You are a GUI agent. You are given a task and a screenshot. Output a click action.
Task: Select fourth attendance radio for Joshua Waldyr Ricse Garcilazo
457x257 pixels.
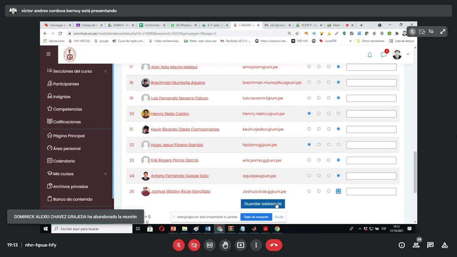[x=338, y=191]
